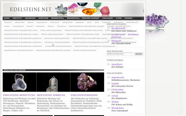Open Geburtssteine Sternzeichen Widder menu item

pyautogui.click(x=86, y=26)
